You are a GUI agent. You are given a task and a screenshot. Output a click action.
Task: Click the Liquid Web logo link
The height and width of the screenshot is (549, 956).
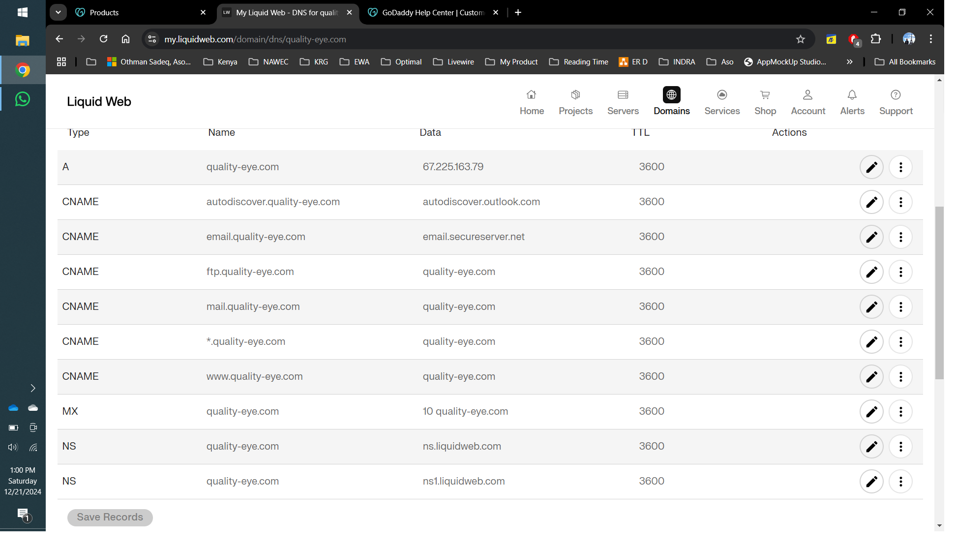[x=99, y=101]
